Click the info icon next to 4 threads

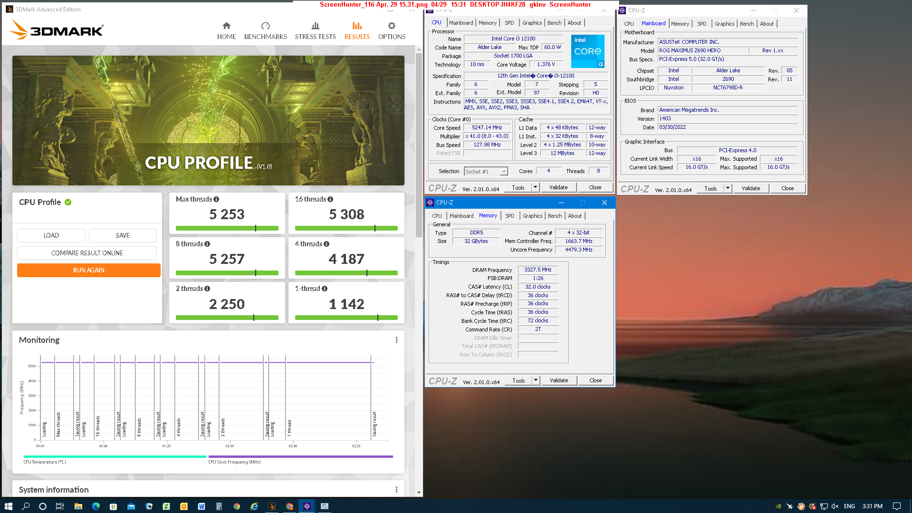coord(326,244)
